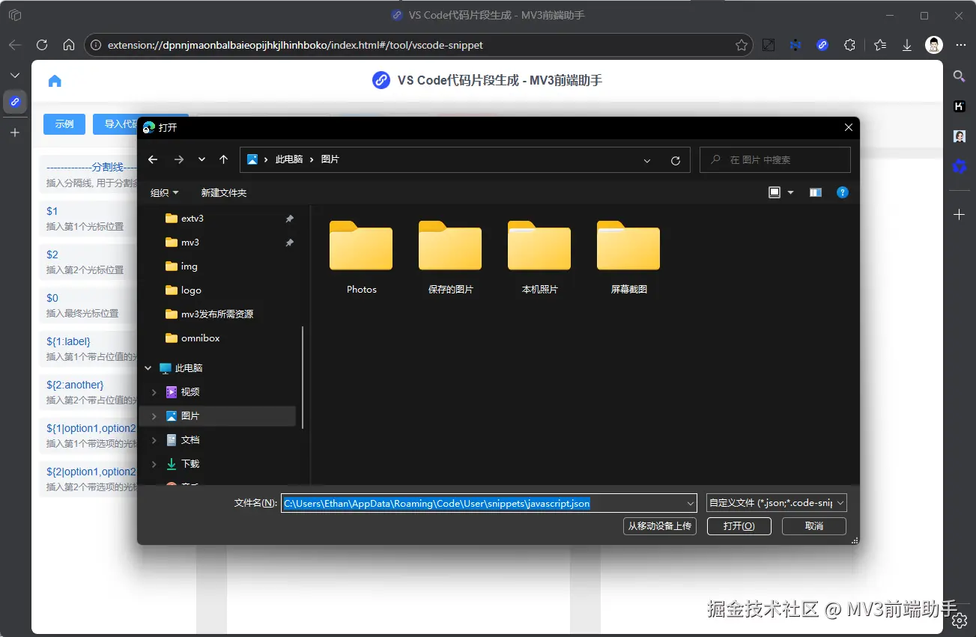Go back in the file dialog
This screenshot has width=976, height=637.
point(153,159)
